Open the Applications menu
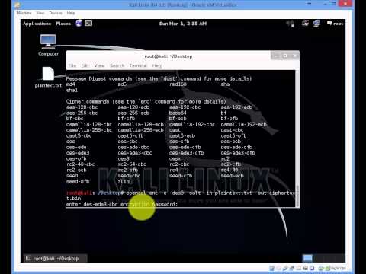The image size is (366, 274). (37, 24)
